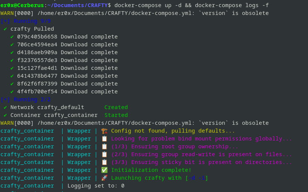Click the Ensuring group read-write message

201,154
